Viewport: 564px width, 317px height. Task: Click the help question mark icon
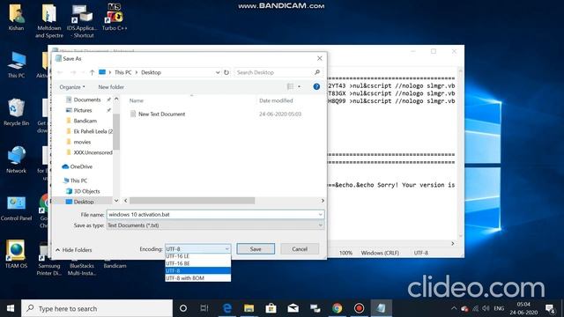tap(316, 86)
